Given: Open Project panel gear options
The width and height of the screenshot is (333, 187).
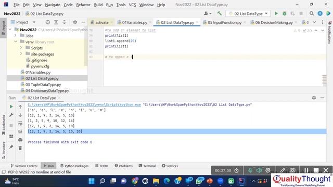Looking at the screenshot, I should (75, 22).
